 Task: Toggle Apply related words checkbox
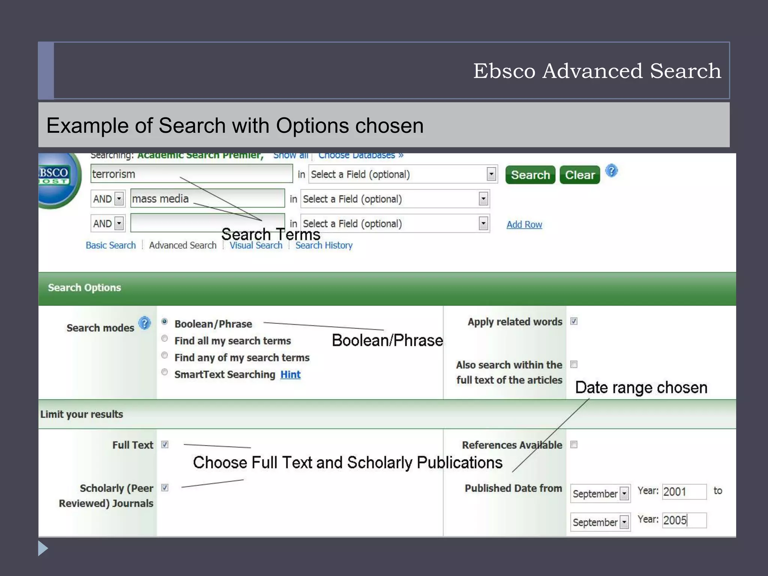[574, 321]
